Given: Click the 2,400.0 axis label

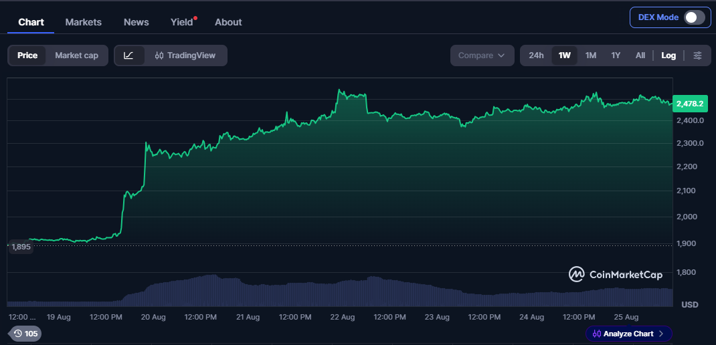Looking at the screenshot, I should [690, 120].
